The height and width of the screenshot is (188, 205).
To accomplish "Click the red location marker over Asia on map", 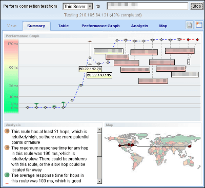I will tap(190, 146).
